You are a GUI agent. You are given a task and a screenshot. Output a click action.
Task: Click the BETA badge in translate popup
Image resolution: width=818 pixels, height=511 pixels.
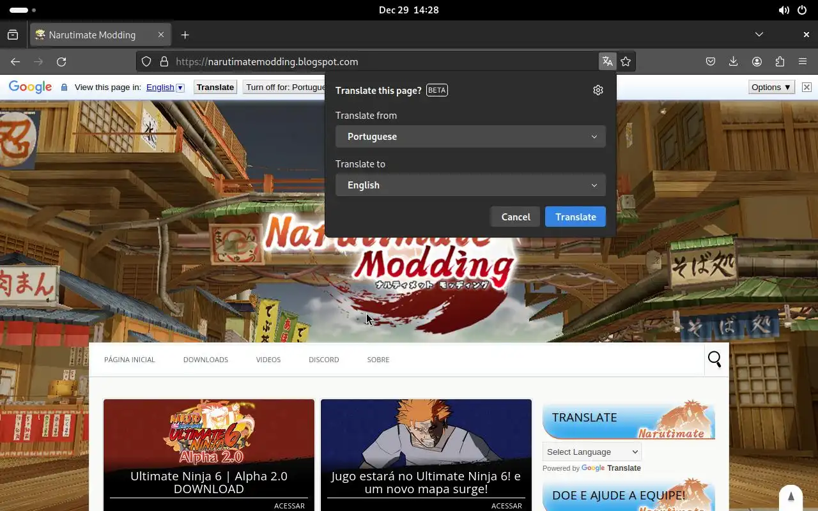[x=437, y=90]
